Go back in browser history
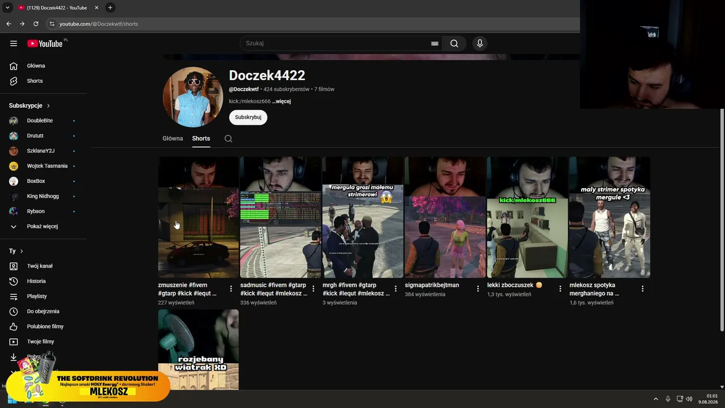725x408 pixels. click(x=8, y=24)
